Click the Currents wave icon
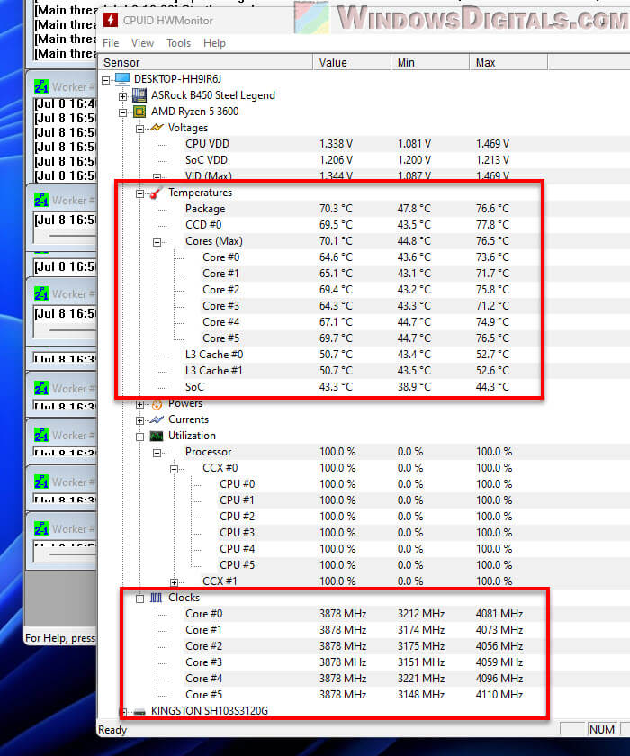The image size is (630, 756). point(157,419)
